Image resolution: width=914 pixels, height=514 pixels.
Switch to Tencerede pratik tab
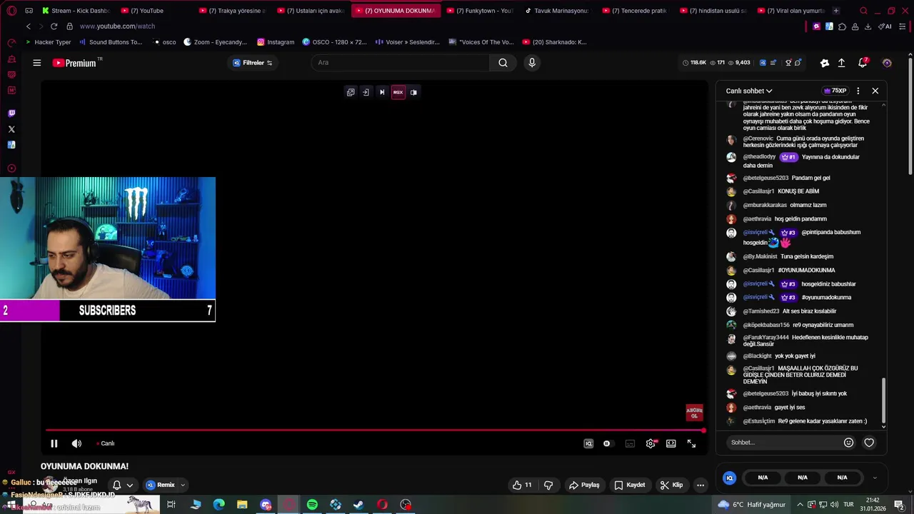click(x=635, y=11)
